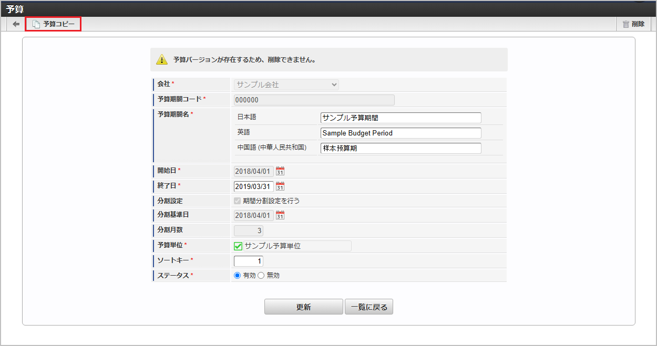Click the 一覧に戻る return button
Viewport: 657px width, 346px height.
(x=369, y=307)
